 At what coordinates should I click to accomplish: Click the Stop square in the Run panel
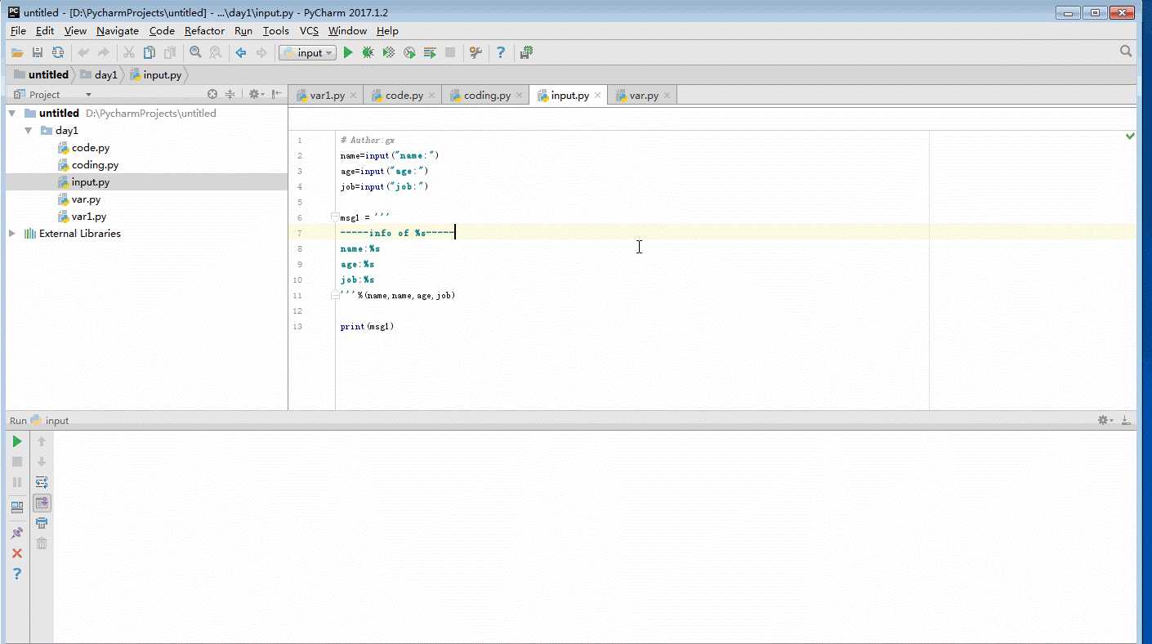click(x=17, y=462)
